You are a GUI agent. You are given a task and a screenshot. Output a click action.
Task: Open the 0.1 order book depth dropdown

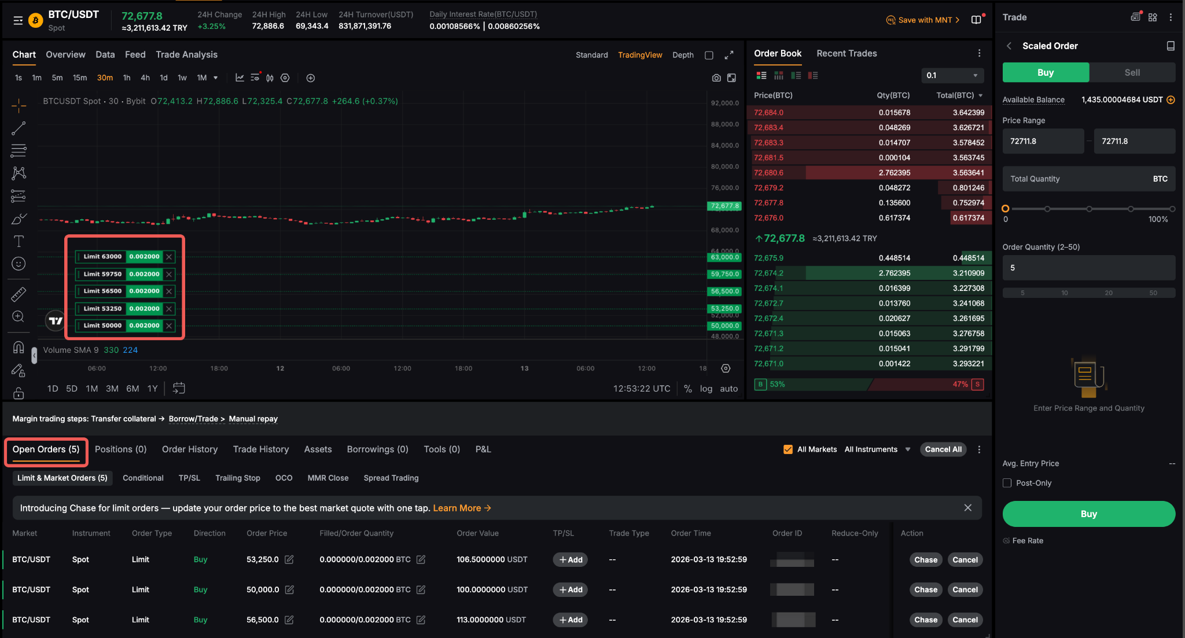click(952, 75)
